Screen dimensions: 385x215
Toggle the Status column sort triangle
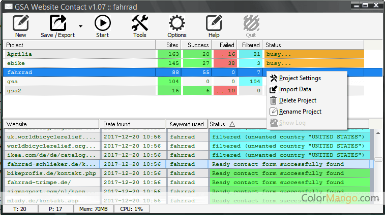click(232, 124)
